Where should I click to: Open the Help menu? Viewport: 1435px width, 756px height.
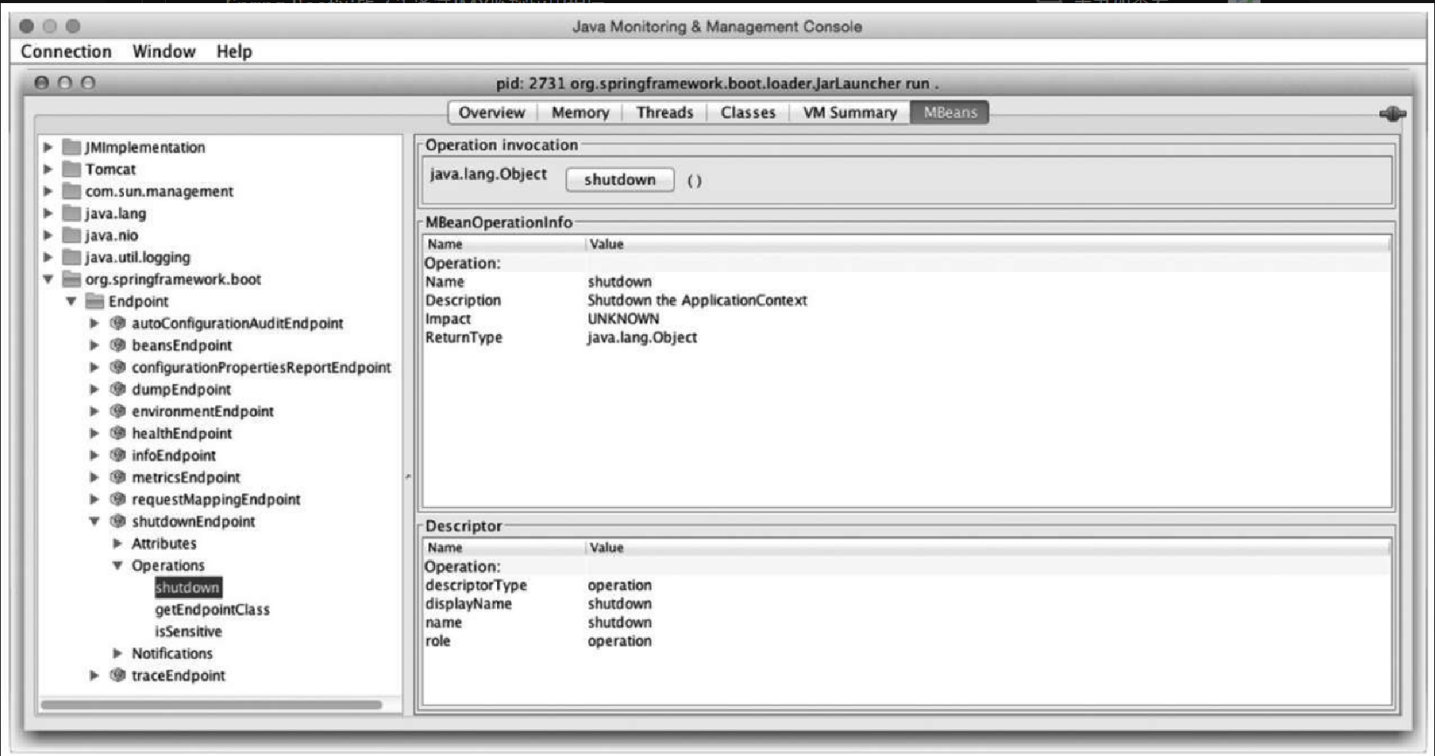[x=234, y=52]
